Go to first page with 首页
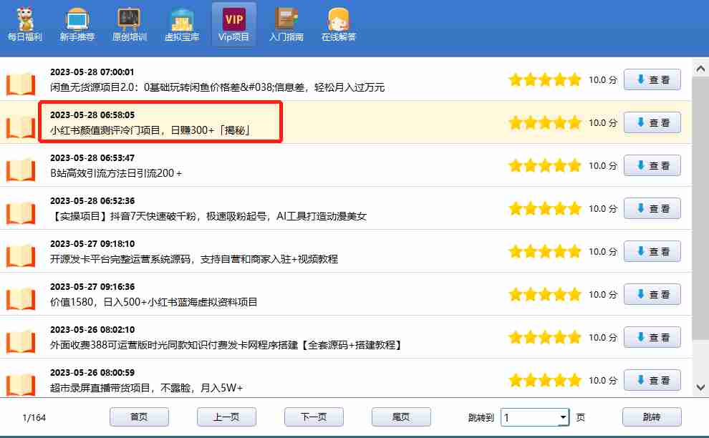The width and height of the screenshot is (709, 438). point(139,417)
